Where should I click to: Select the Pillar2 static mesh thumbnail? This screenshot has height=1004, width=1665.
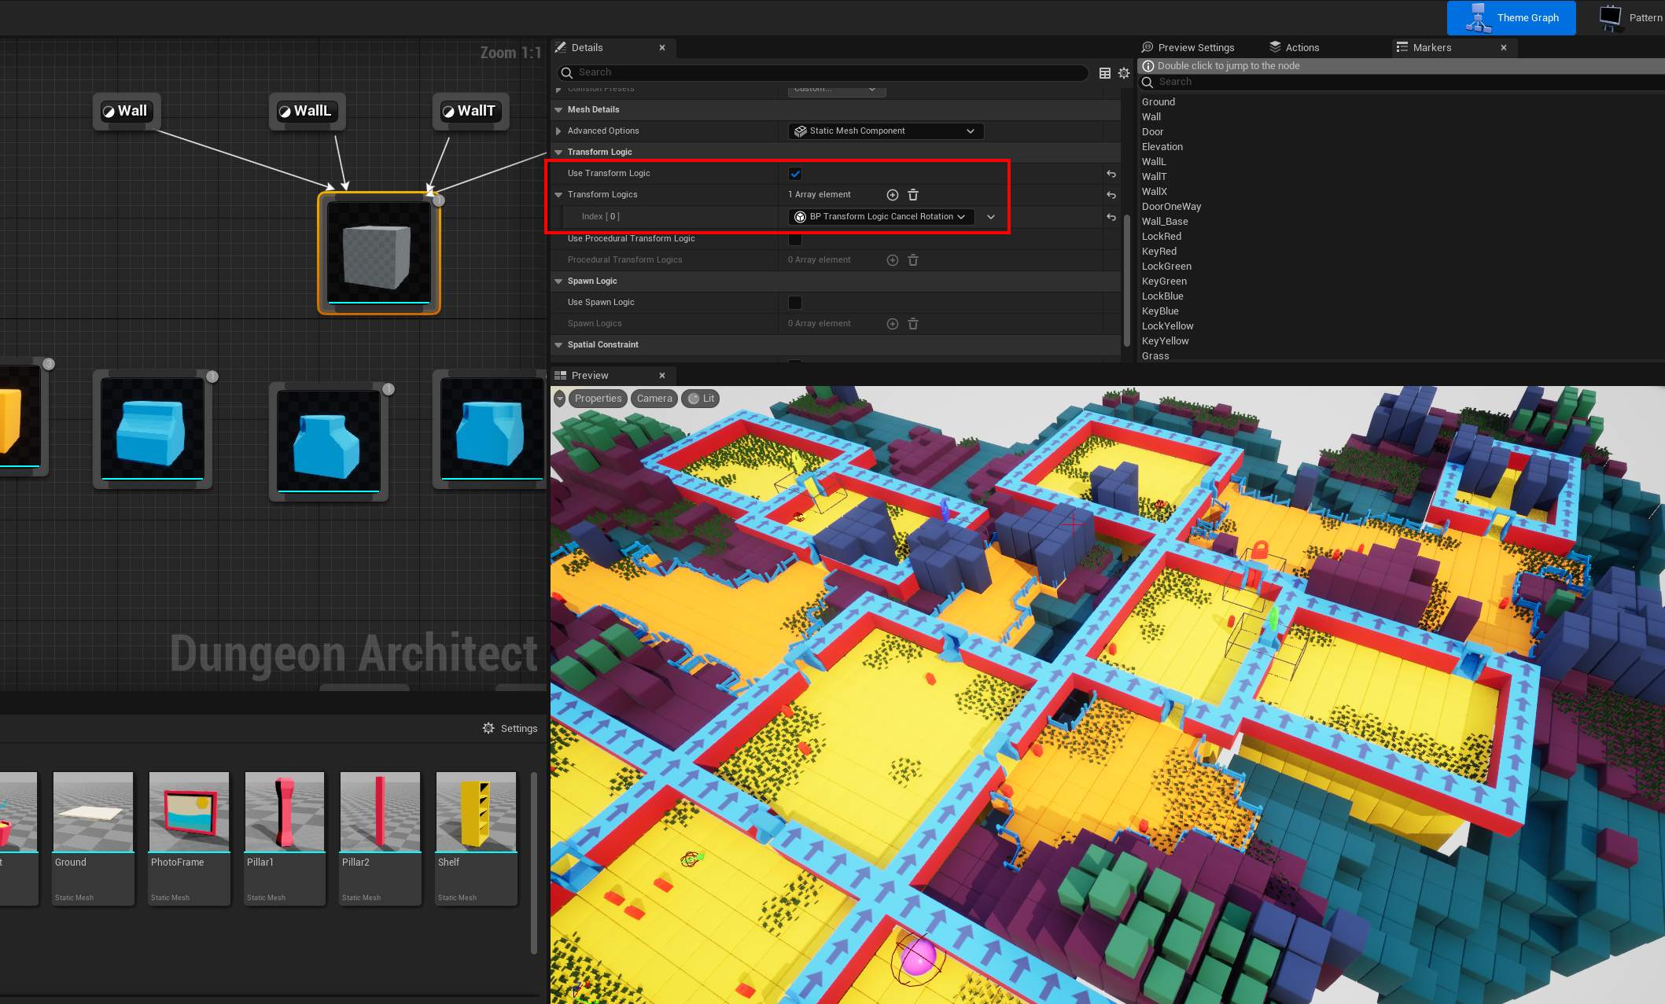(x=380, y=838)
